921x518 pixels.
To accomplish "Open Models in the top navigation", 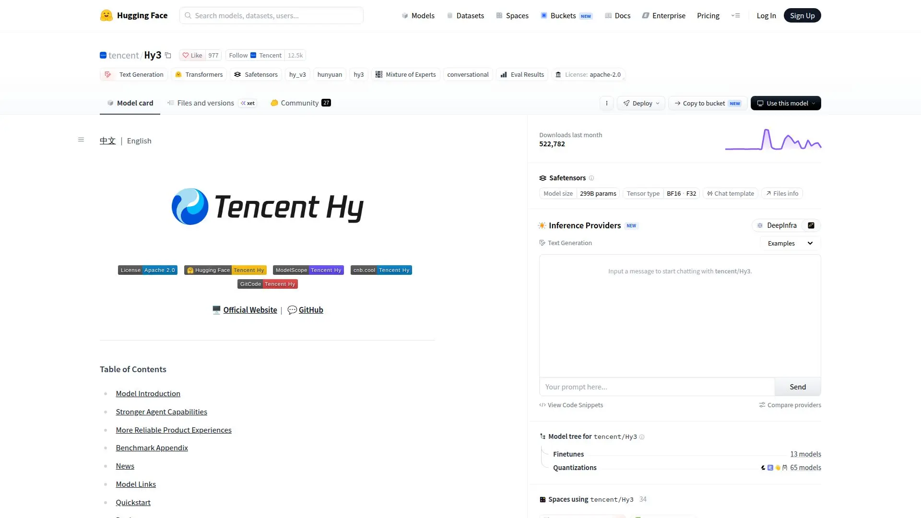I will pos(418,15).
